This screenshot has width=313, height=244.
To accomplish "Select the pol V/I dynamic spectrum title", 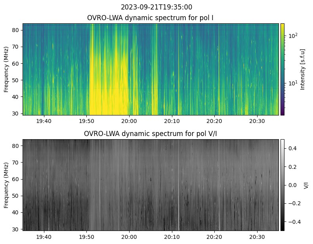I will (150, 134).
